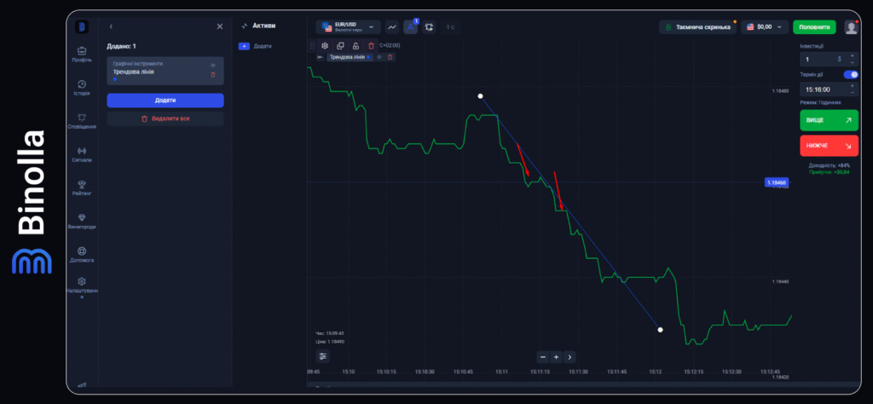Toggle the Термін дії switch
873x404 pixels.
[x=850, y=74]
